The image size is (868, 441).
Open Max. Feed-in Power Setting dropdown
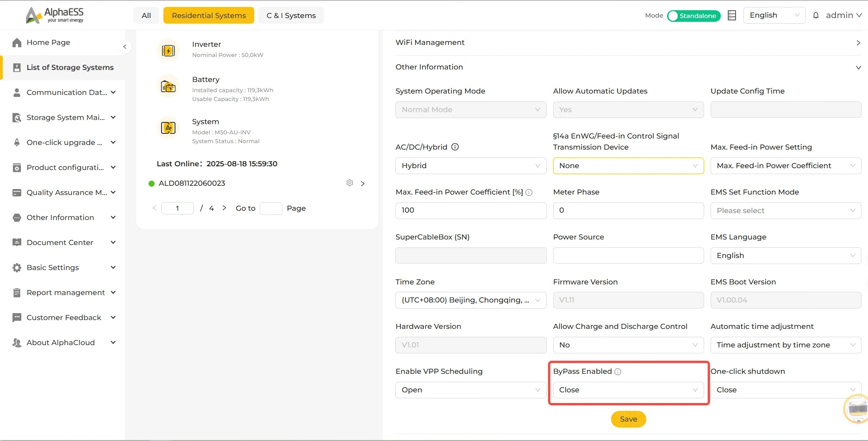(786, 166)
